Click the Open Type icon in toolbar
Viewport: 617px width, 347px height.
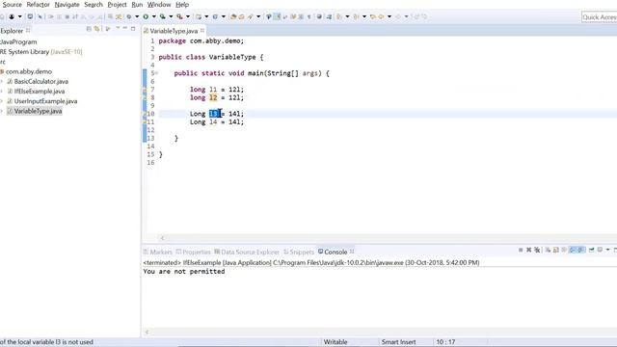[x=233, y=16]
